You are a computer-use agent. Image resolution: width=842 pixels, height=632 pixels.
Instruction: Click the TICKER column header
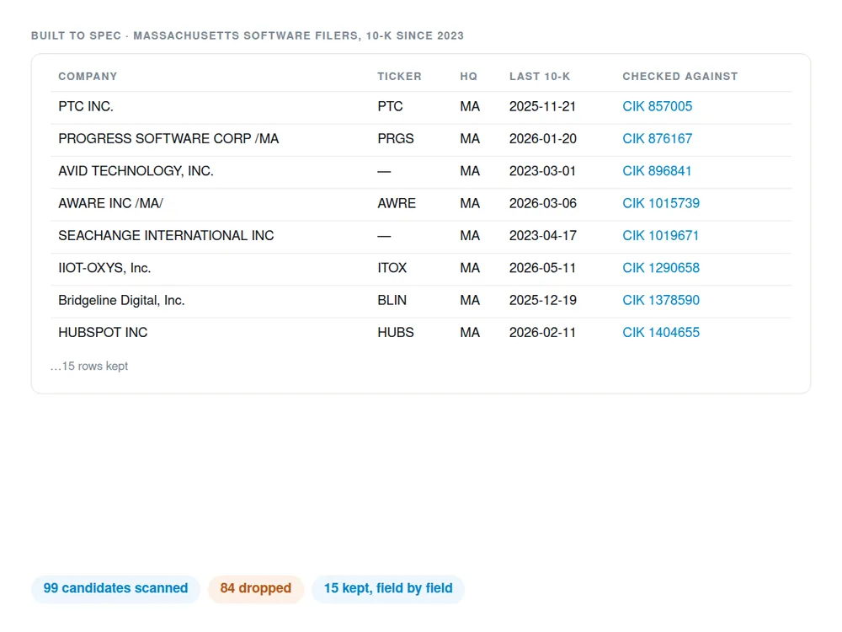(399, 77)
